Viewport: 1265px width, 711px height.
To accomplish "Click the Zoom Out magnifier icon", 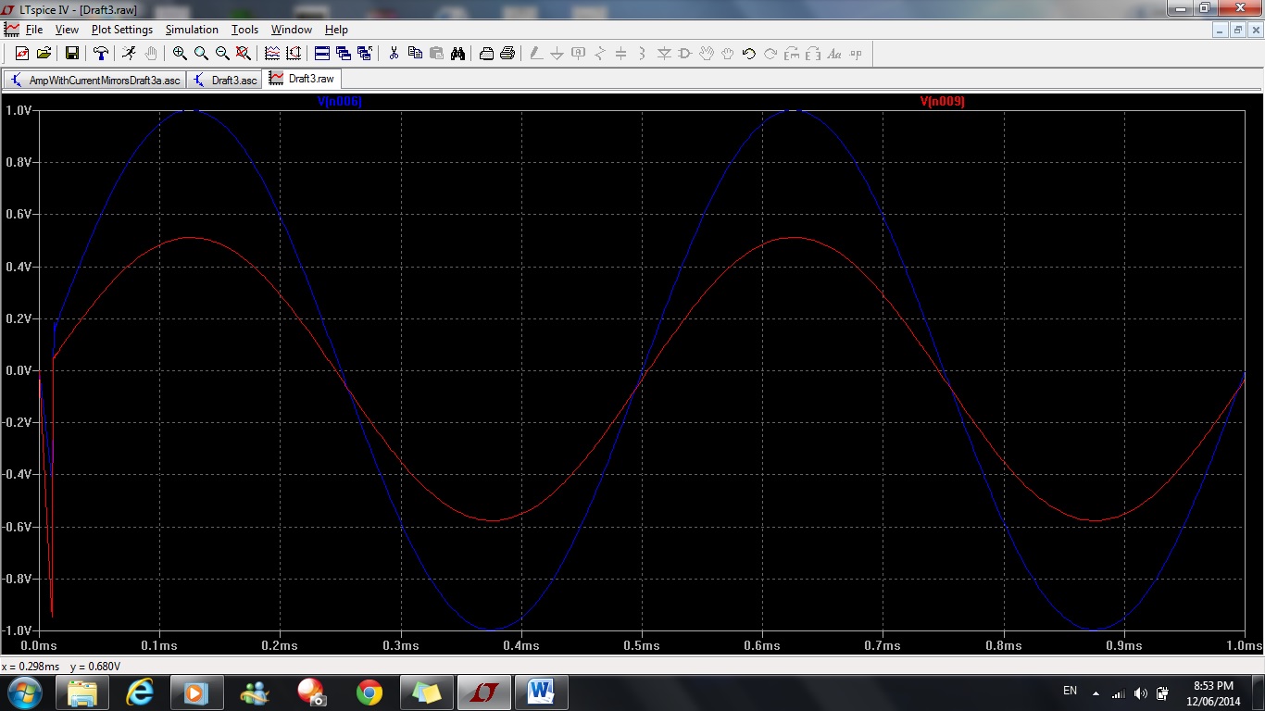I will [222, 54].
